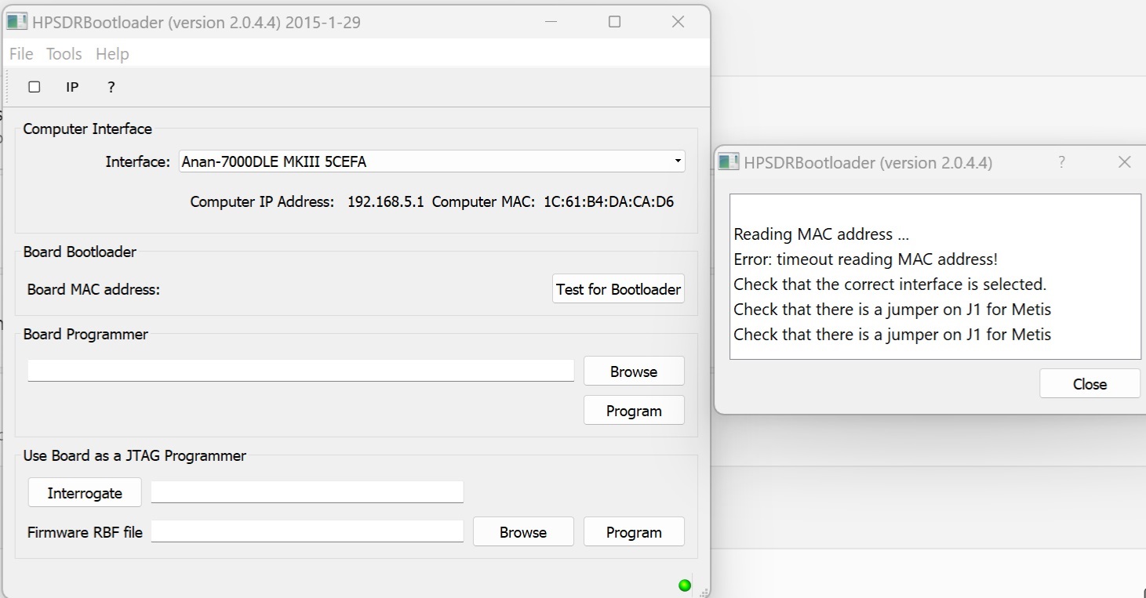1146x598 pixels.
Task: Open the Help menu
Action: 112,53
